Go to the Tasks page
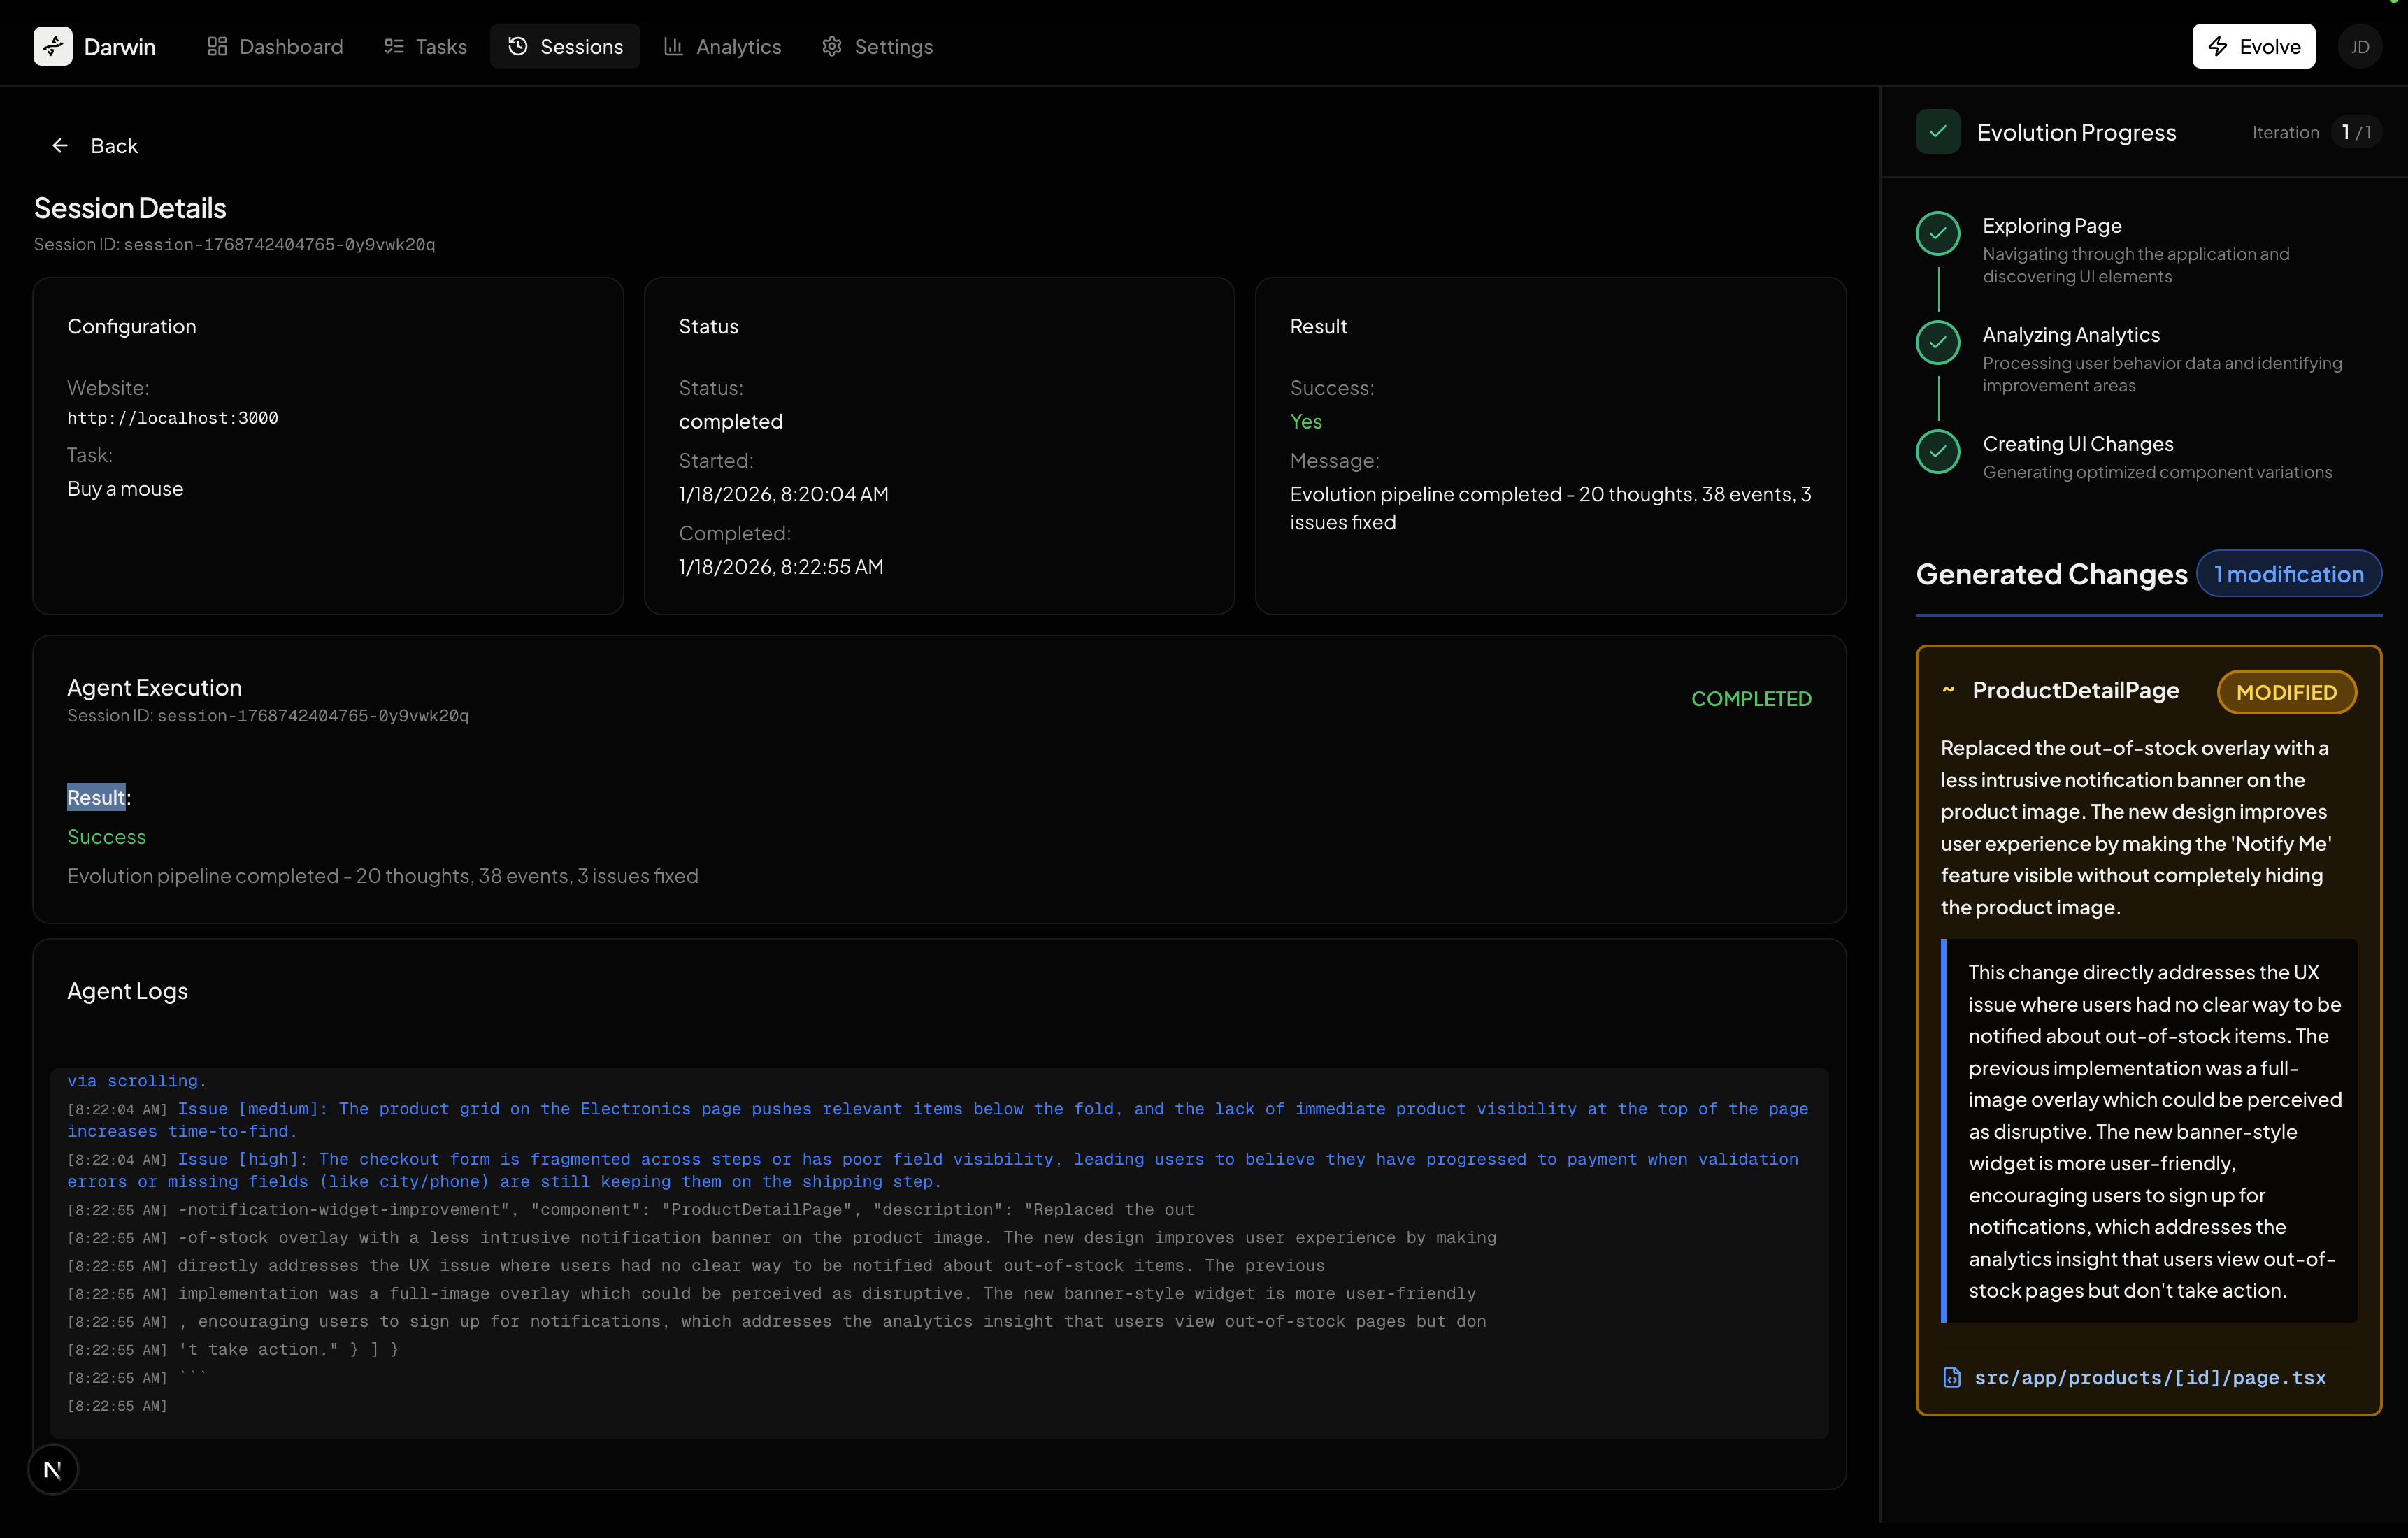This screenshot has width=2408, height=1538. (425, 46)
